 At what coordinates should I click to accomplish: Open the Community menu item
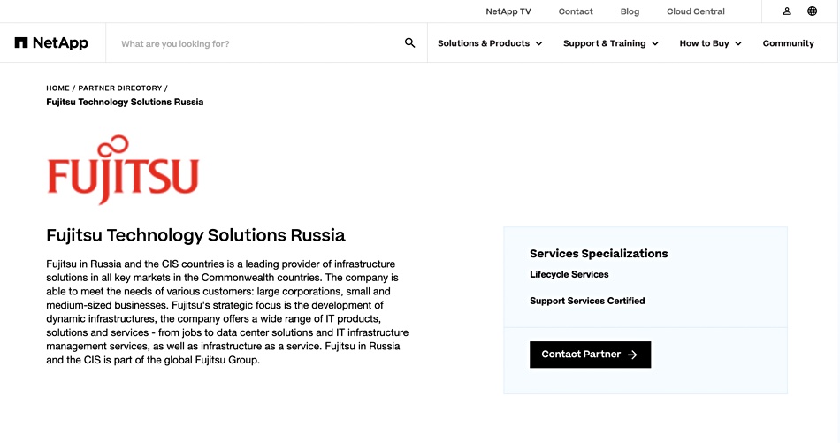788,43
